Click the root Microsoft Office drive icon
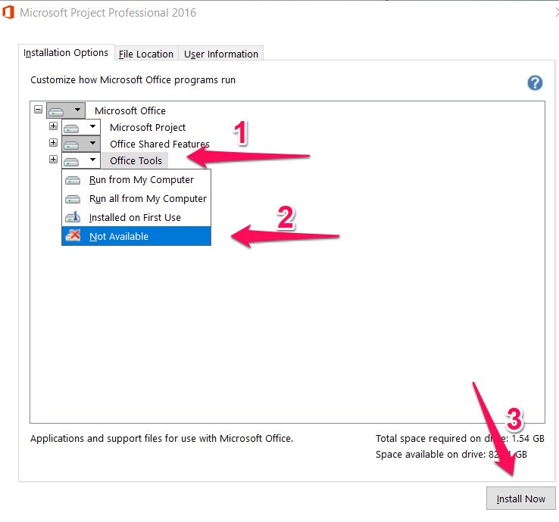The image size is (559, 522). (x=58, y=111)
